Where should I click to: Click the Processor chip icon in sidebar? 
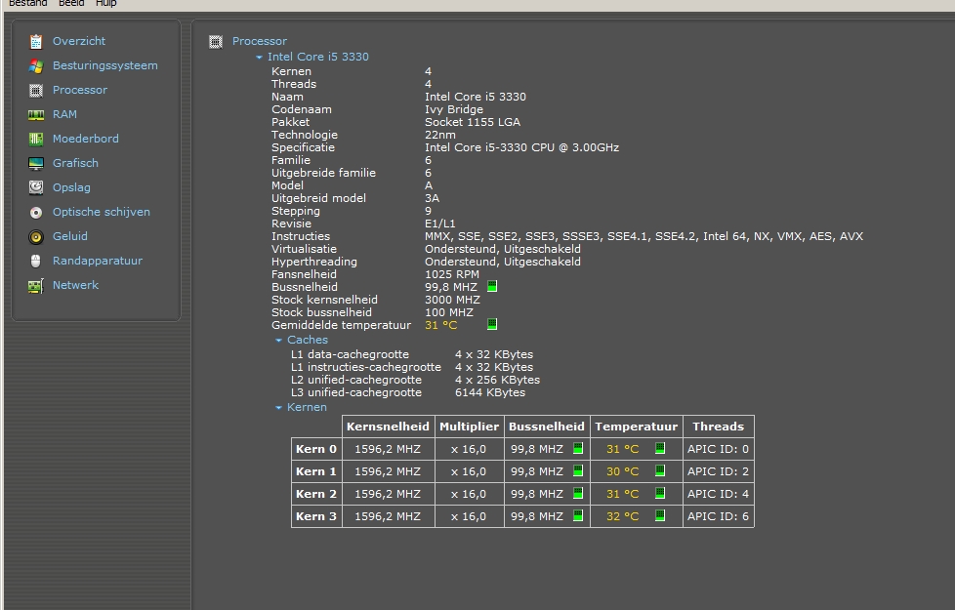(x=36, y=90)
